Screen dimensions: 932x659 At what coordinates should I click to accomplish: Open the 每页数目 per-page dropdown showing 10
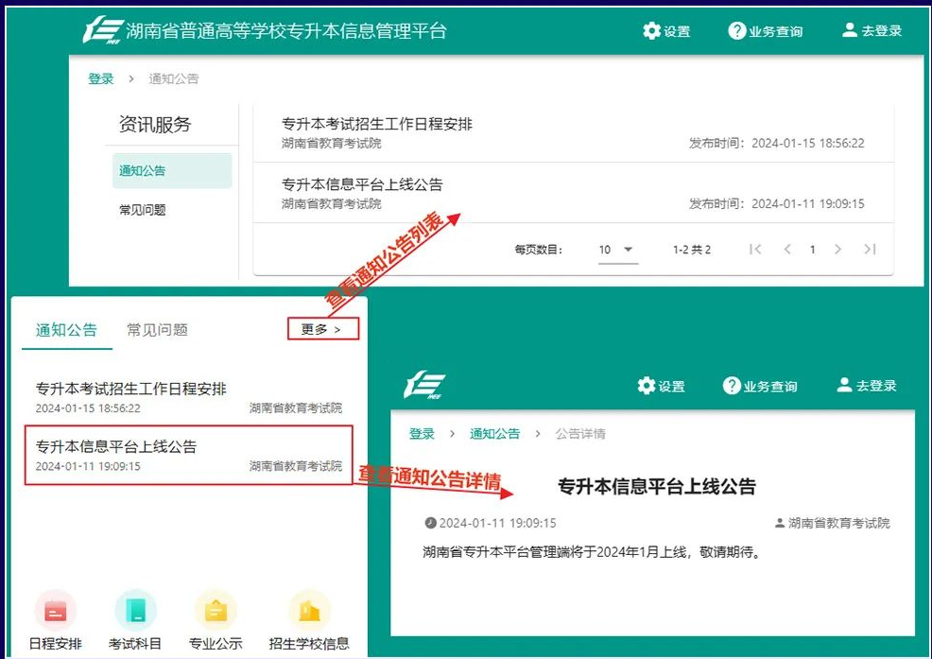coord(616,250)
